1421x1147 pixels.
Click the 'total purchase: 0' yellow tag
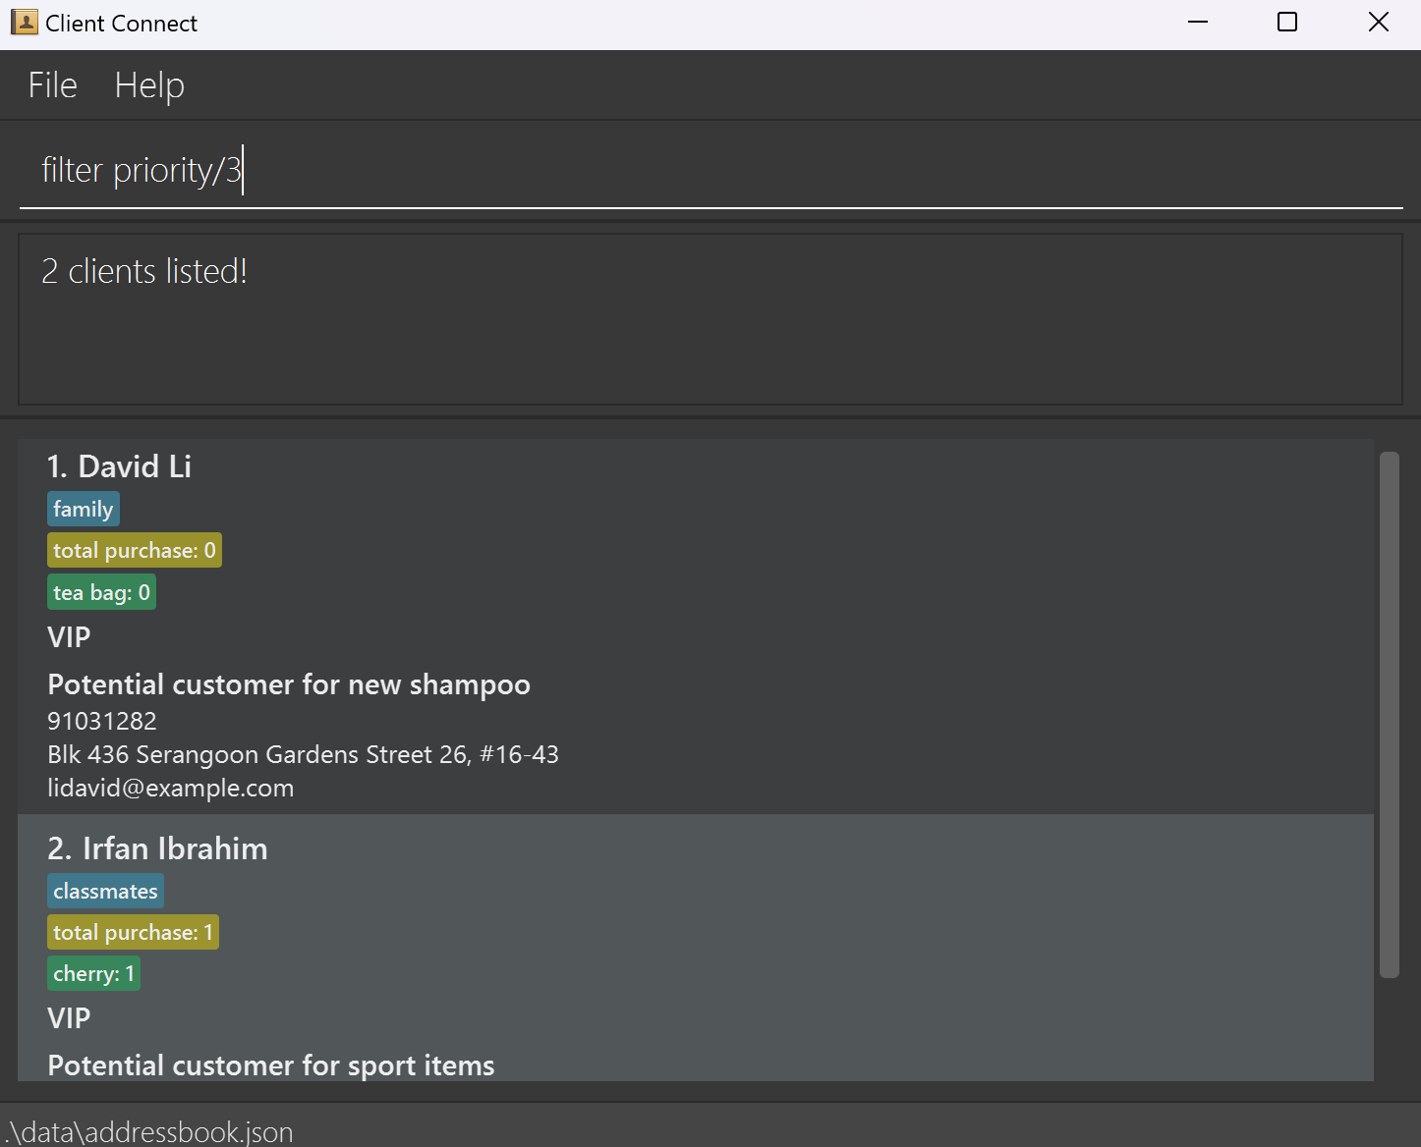click(135, 550)
